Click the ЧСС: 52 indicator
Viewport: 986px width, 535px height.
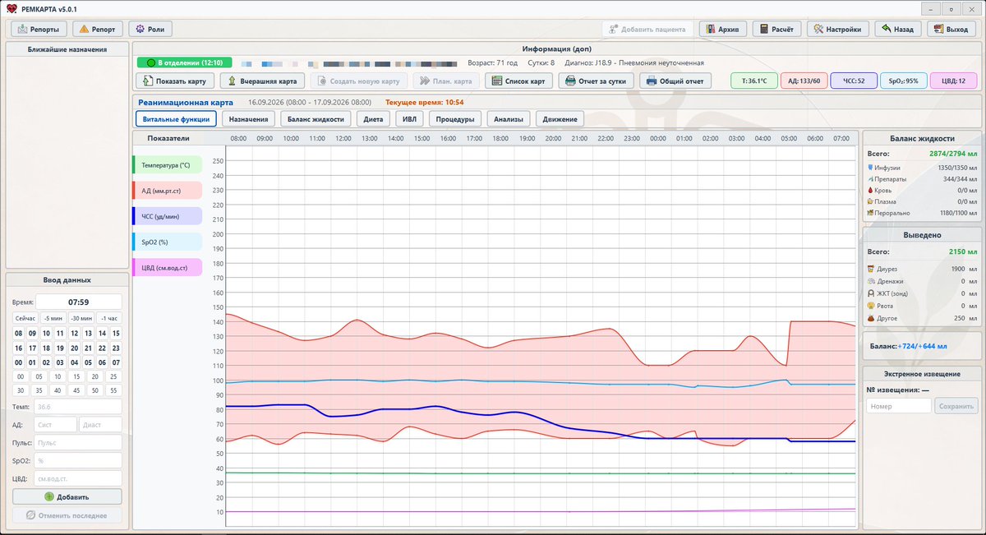853,81
